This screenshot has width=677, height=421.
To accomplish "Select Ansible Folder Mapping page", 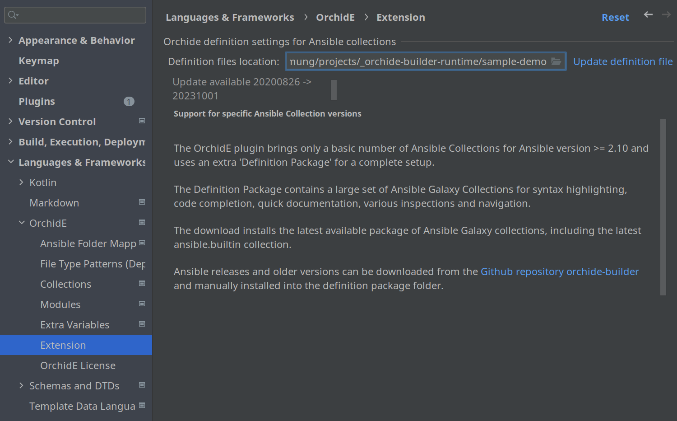I will (x=88, y=244).
